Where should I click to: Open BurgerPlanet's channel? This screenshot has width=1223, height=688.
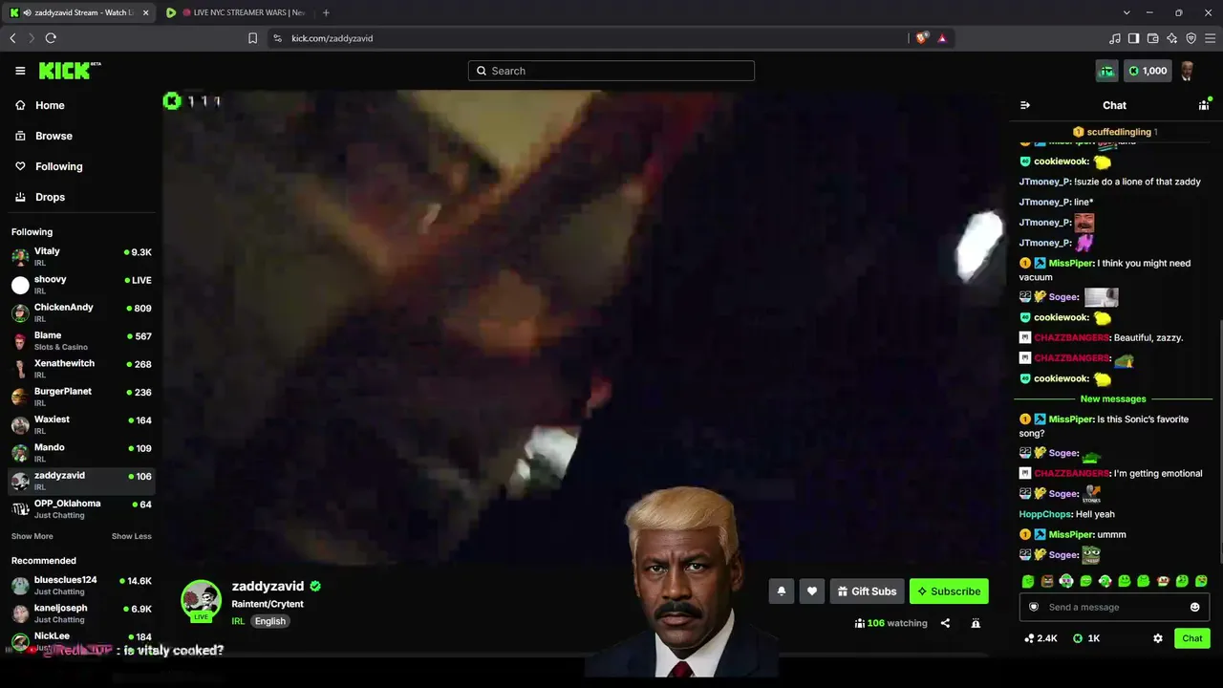tap(81, 397)
